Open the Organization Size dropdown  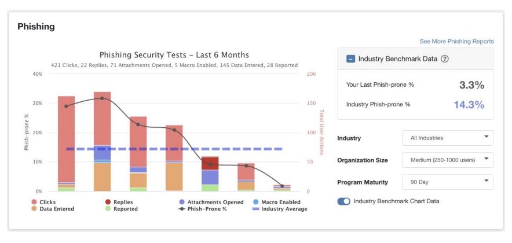(x=448, y=160)
